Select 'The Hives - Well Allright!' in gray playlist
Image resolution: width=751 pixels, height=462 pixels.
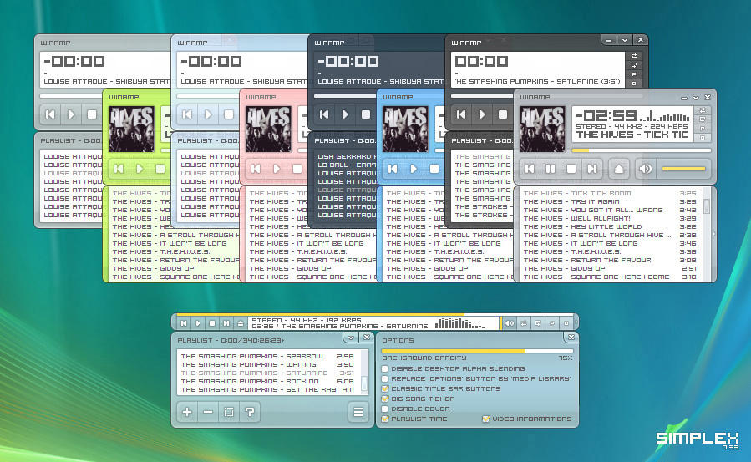(x=610, y=218)
